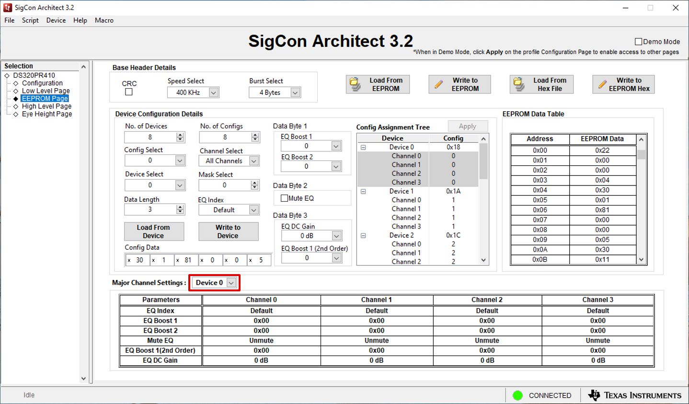Viewport: 689px width, 404px height.
Task: Open the Speed Select dropdown
Action: tap(214, 92)
